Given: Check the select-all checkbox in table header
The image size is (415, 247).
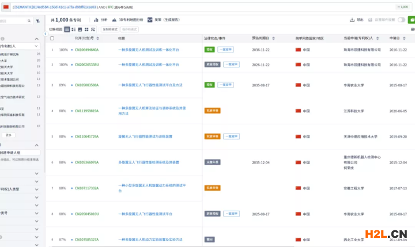Looking at the screenshot, I should pyautogui.click(x=52, y=39).
